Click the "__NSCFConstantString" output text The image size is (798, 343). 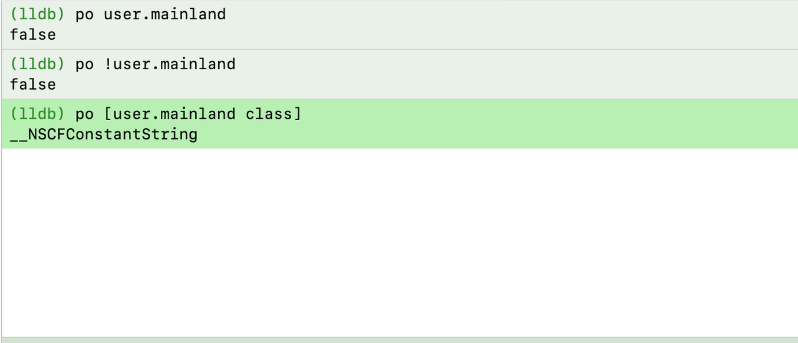103,134
